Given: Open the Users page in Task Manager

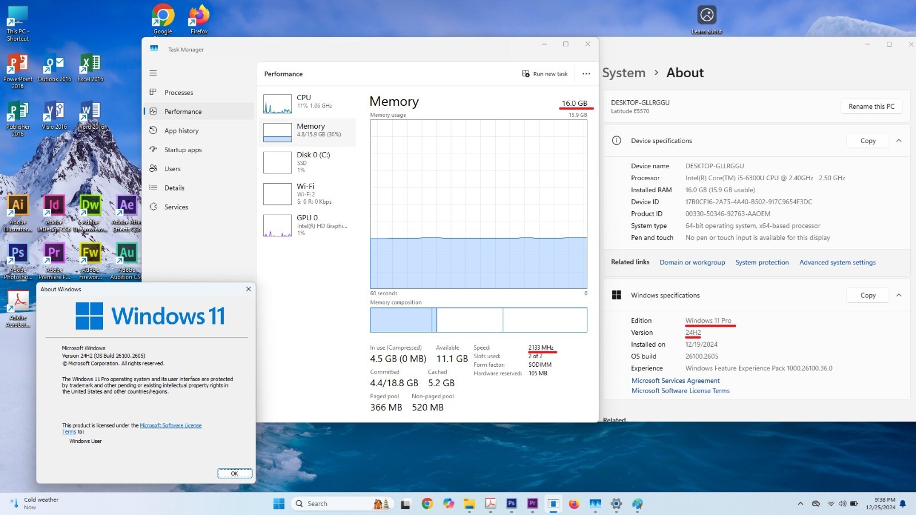Looking at the screenshot, I should 198,169.
